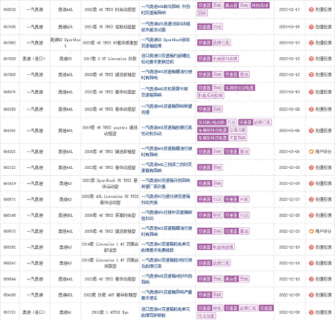This screenshot has width=335, height=320.
Task: Click 用户评分 text in the 2022-12-23 row
Action: [x=323, y=231]
